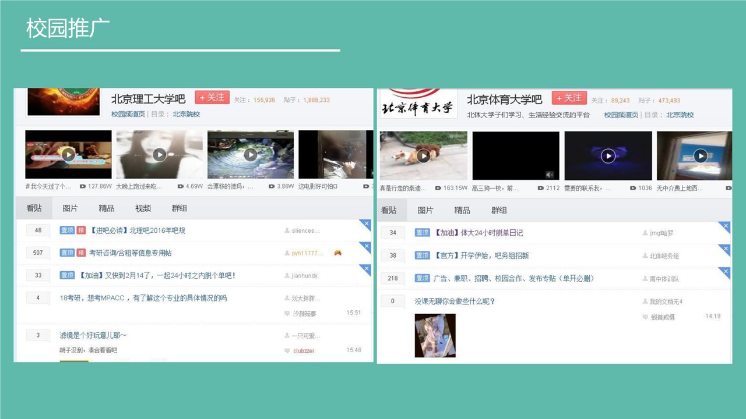This screenshot has width=746, height=419.
Task: Open 群组 tab in 北京体育大学吧
Action: (499, 210)
